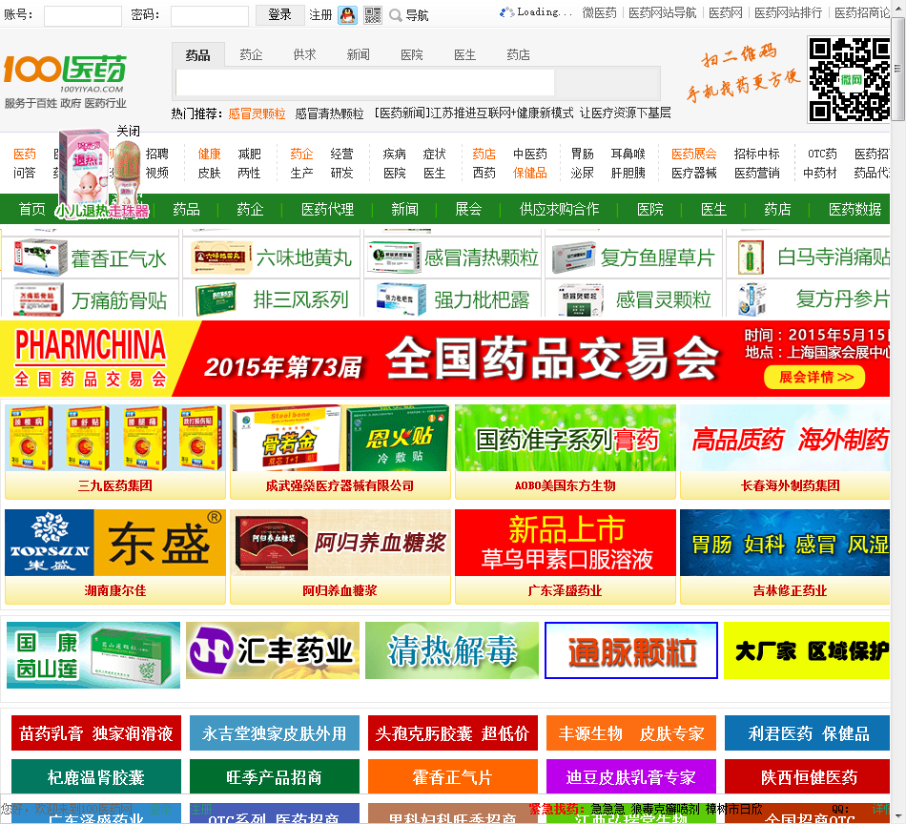The image size is (906, 824).
Task: Click the 藿香正气水 product thumbnail
Action: (40, 257)
